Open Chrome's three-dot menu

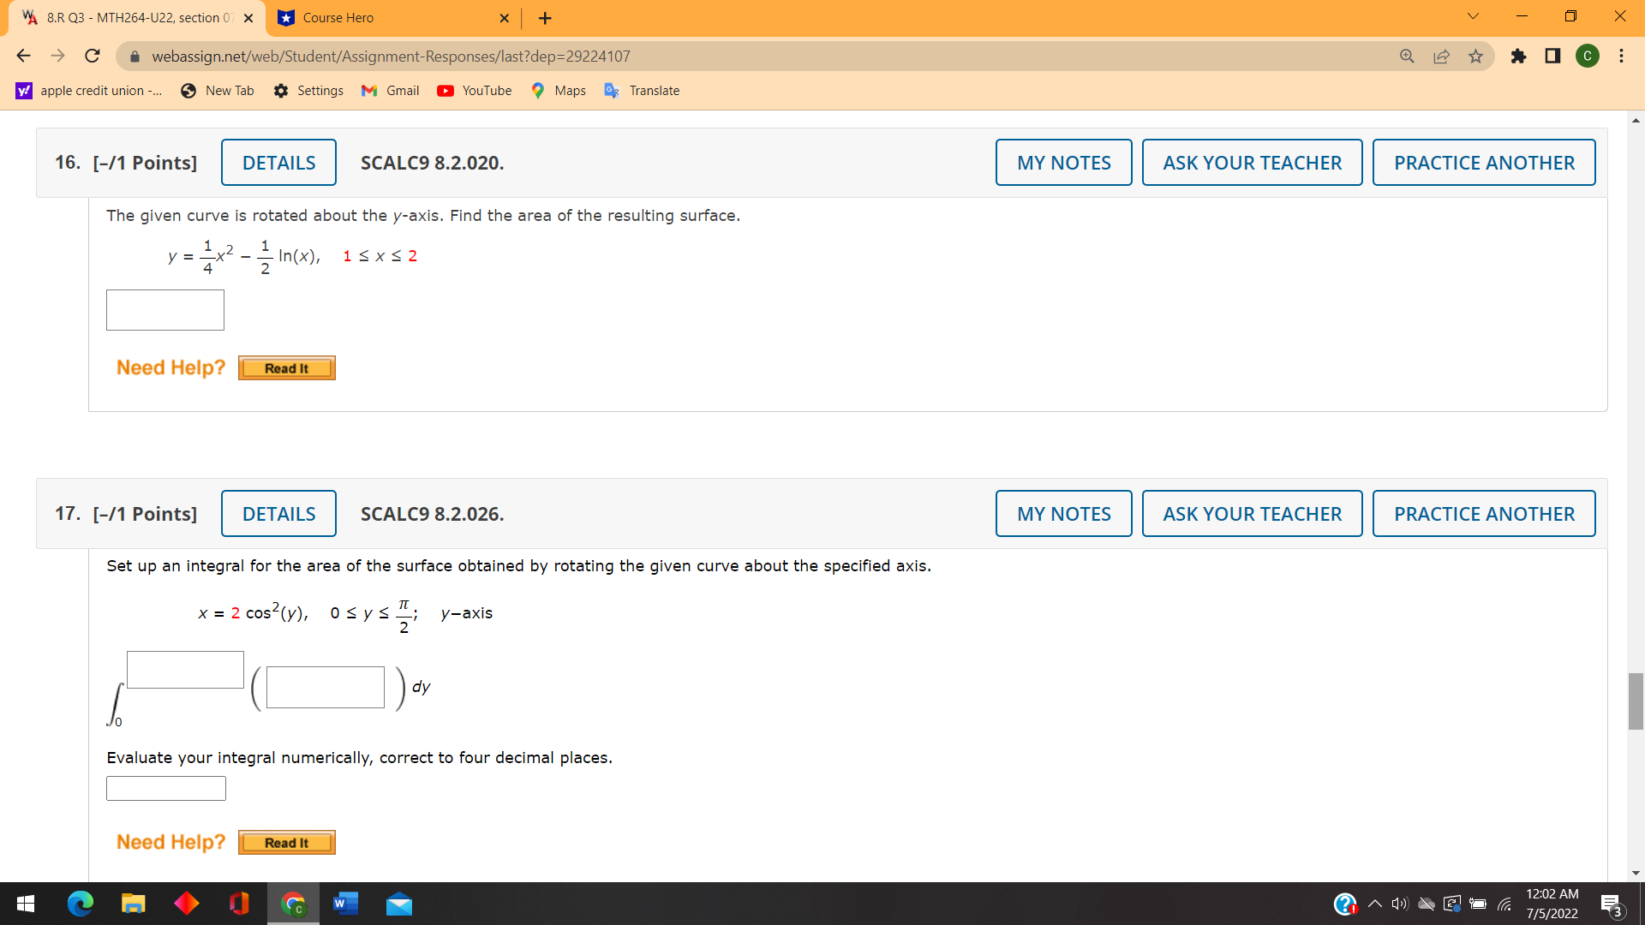(1622, 56)
